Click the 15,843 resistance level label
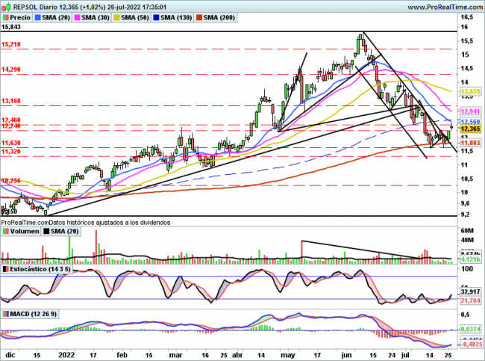The height and width of the screenshot is (361, 485). 11,27
